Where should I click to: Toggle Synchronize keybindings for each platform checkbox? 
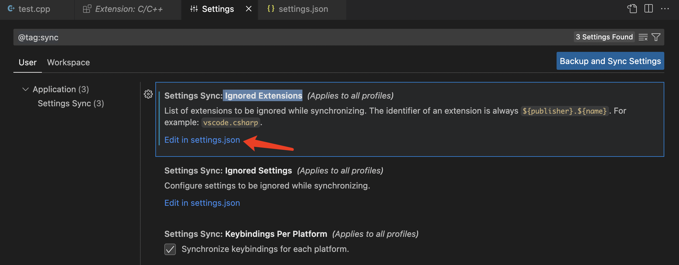click(x=170, y=249)
